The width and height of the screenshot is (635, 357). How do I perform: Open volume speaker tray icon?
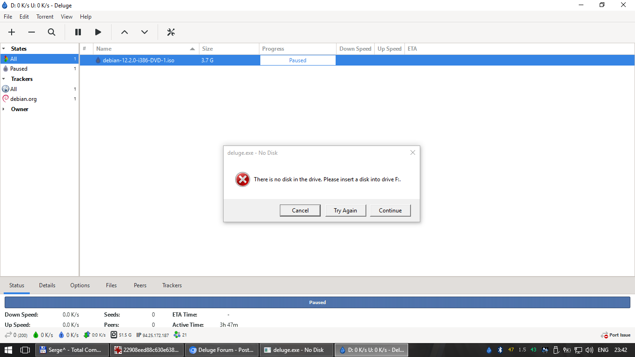point(589,350)
